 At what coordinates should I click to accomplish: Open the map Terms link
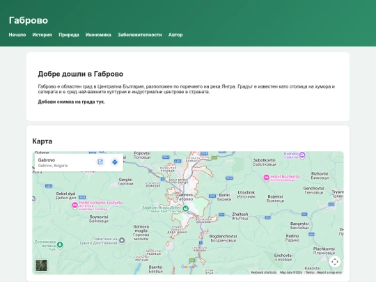pos(310,272)
